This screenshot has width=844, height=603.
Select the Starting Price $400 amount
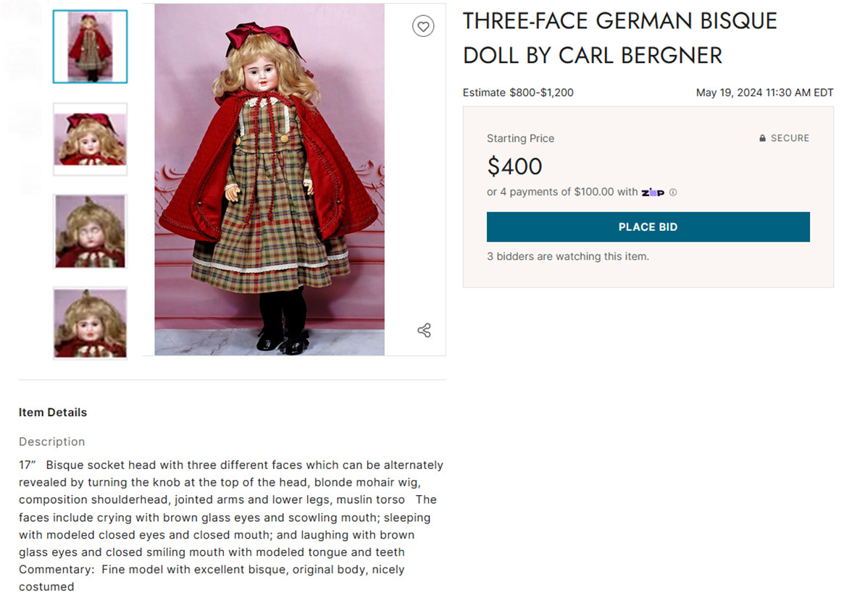click(514, 166)
